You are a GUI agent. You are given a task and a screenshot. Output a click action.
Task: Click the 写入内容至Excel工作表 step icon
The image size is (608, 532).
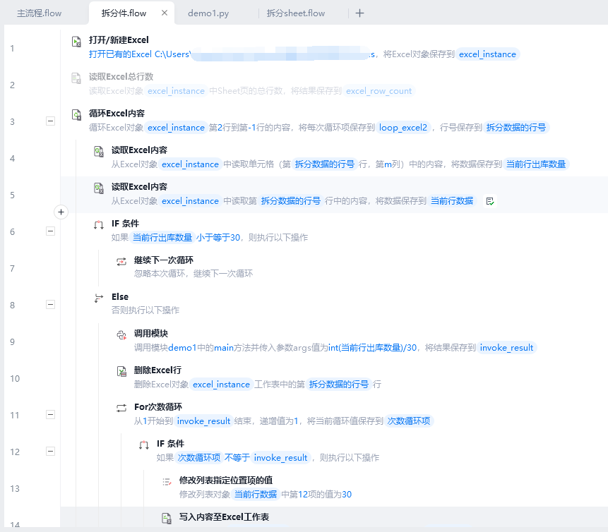point(167,519)
